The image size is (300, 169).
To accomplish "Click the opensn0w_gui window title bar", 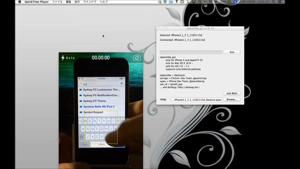I will (x=200, y=28).
